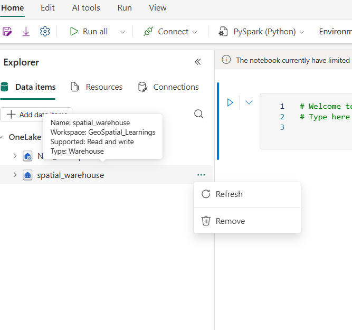Click the PySpark language icon
Viewport: 352px width, 330px height.
tap(223, 32)
